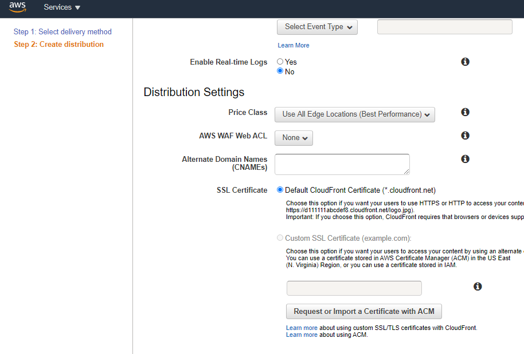Viewport: 524px width, 354px height.
Task: Open info icon for AWS WAF Web ACL
Action: (x=465, y=136)
